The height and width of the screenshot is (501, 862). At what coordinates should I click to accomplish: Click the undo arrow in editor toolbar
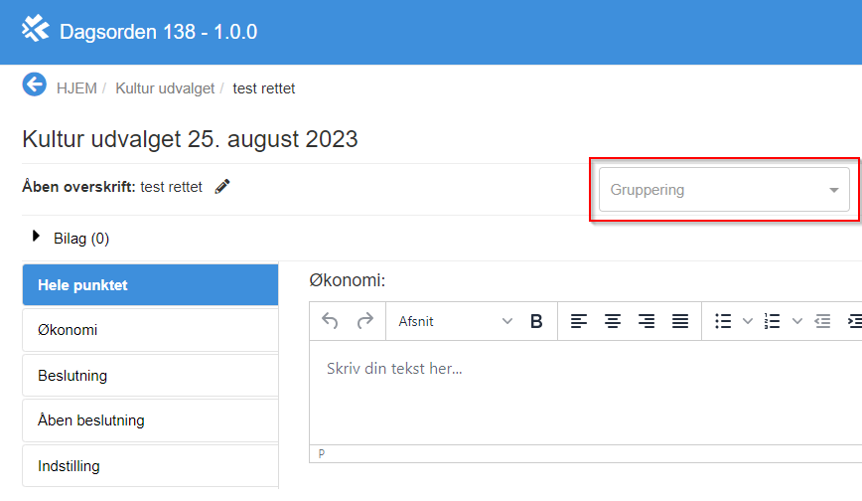(331, 321)
